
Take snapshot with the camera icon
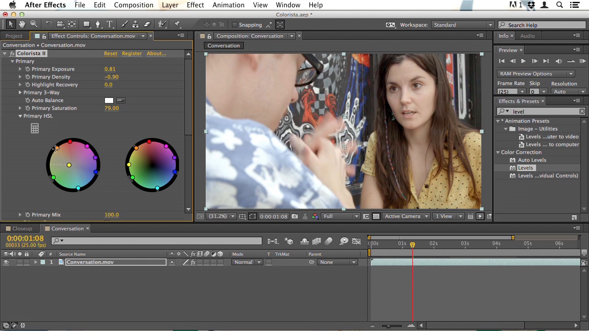pyautogui.click(x=294, y=217)
